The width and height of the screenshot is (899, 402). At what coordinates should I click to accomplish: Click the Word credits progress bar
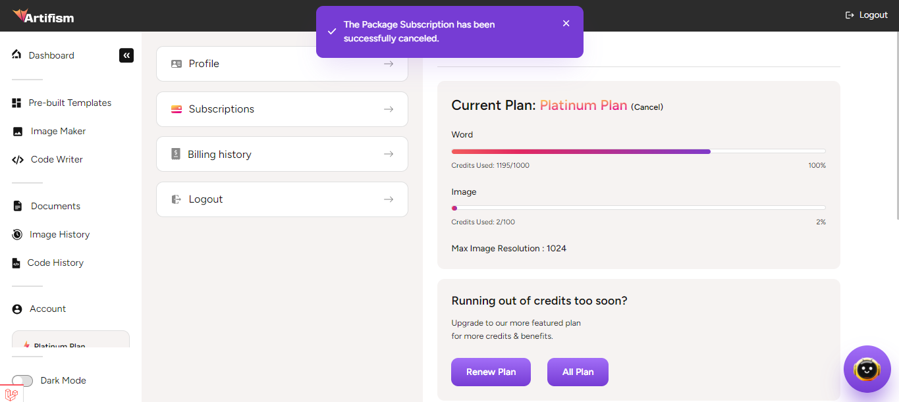[x=638, y=151]
